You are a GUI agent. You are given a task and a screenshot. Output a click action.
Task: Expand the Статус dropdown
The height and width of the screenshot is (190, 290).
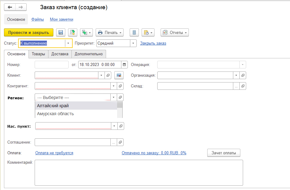click(x=68, y=43)
